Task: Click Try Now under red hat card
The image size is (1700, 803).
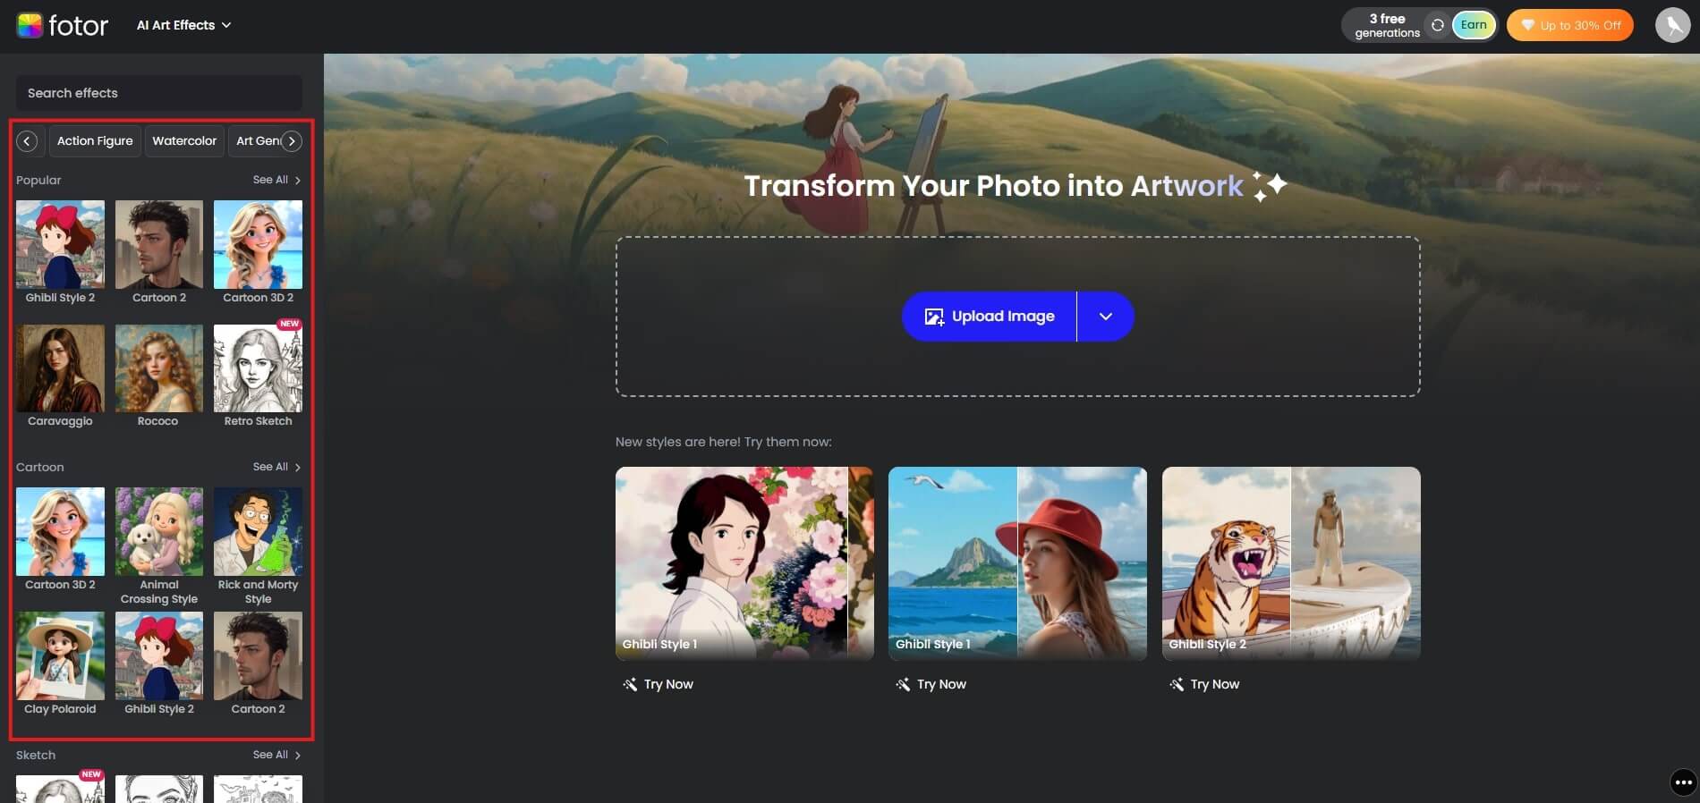Action: click(x=931, y=684)
